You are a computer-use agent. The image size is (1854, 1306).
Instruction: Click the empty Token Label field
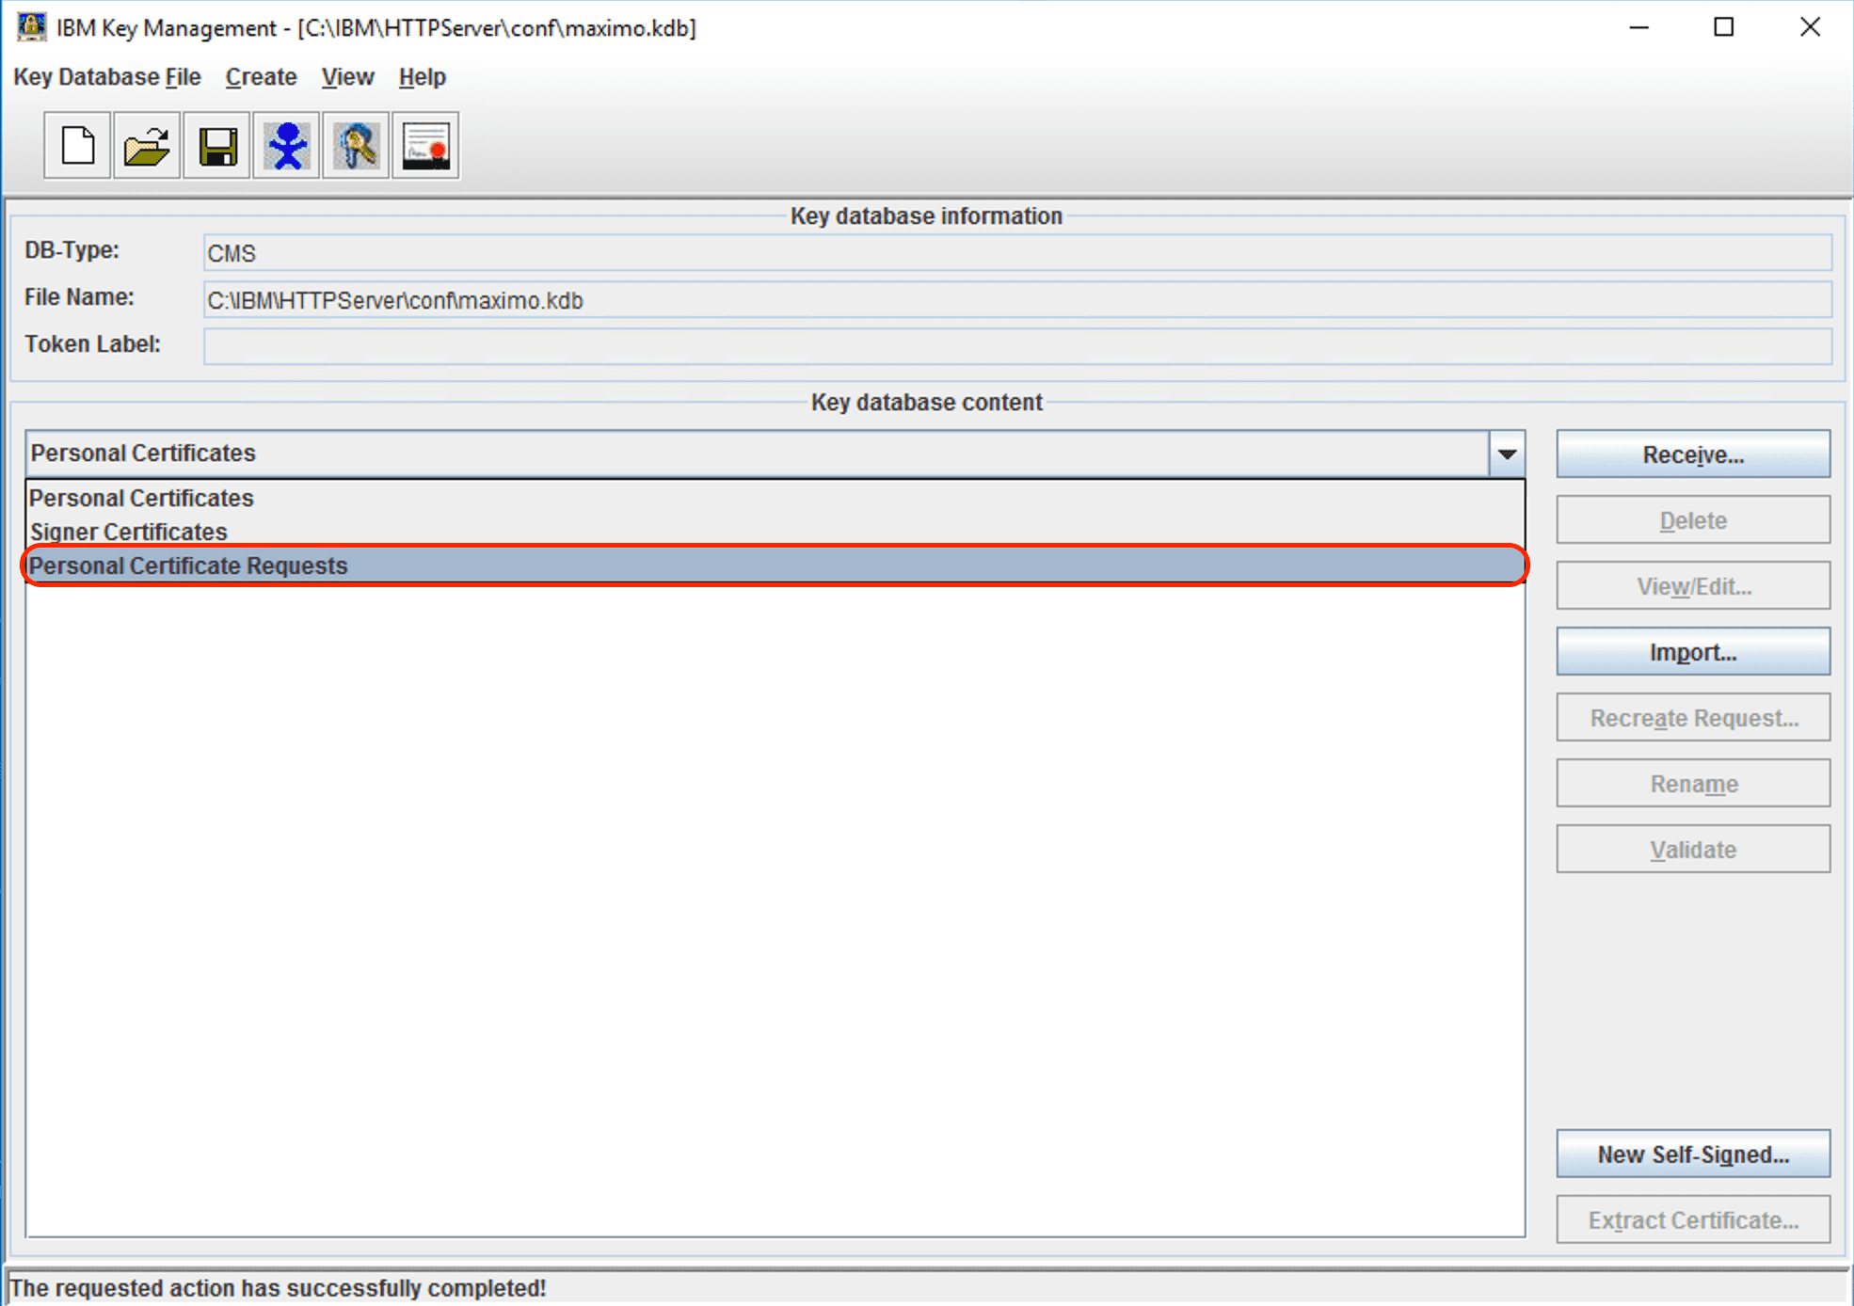(1017, 346)
